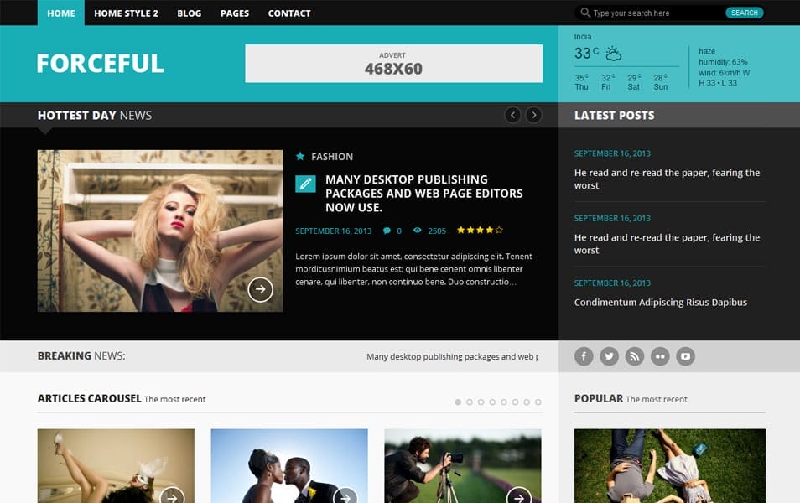Click the fifth star of the article rating
Viewport: 800px width, 503px height.
[500, 230]
